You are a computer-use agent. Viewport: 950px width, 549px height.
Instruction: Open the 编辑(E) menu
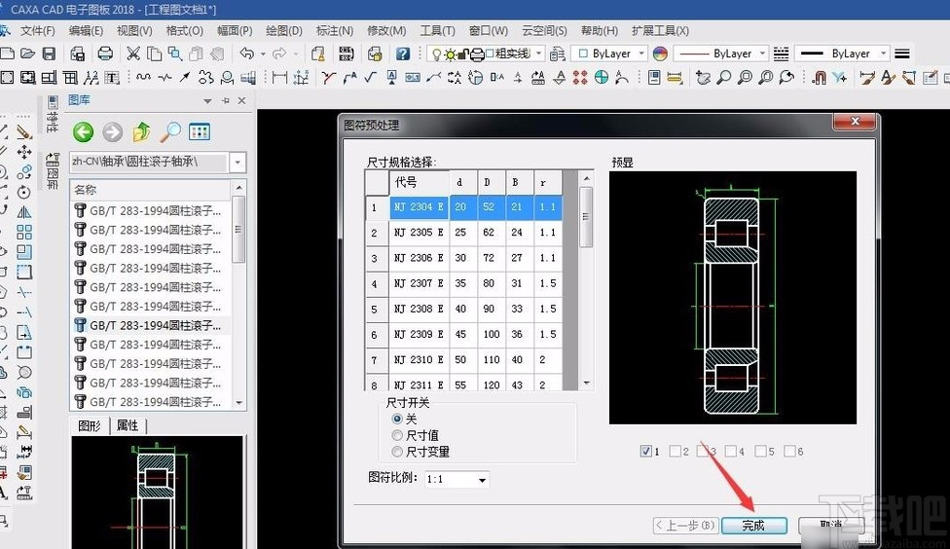point(86,30)
